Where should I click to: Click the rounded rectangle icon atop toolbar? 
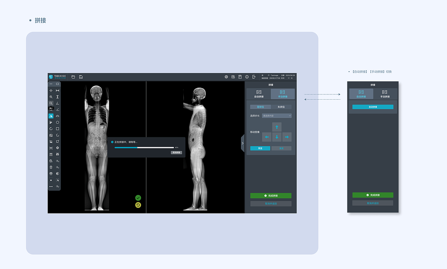[58, 84]
